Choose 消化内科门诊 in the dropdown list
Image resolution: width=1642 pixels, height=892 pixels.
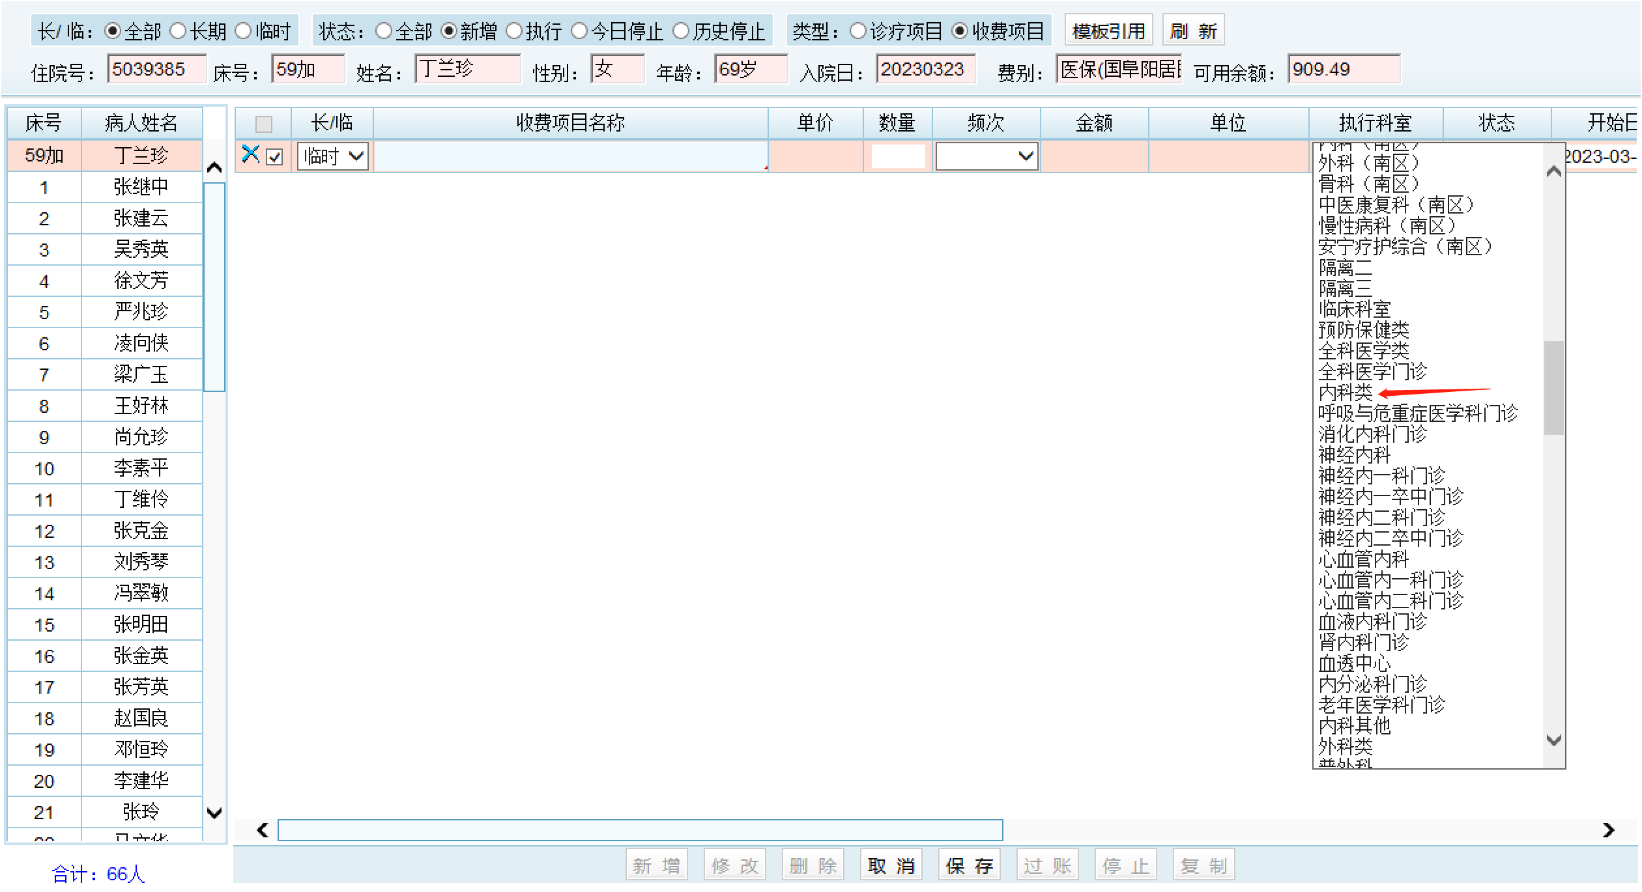pos(1372,434)
